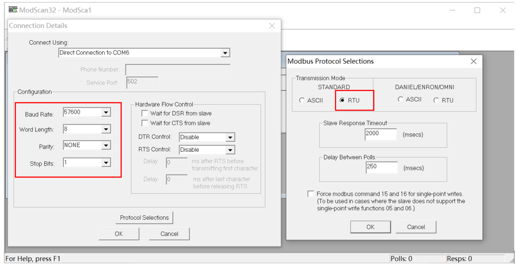This screenshot has height=267, width=517.
Task: Click the ModScan32 app icon in title bar
Action: [13, 9]
